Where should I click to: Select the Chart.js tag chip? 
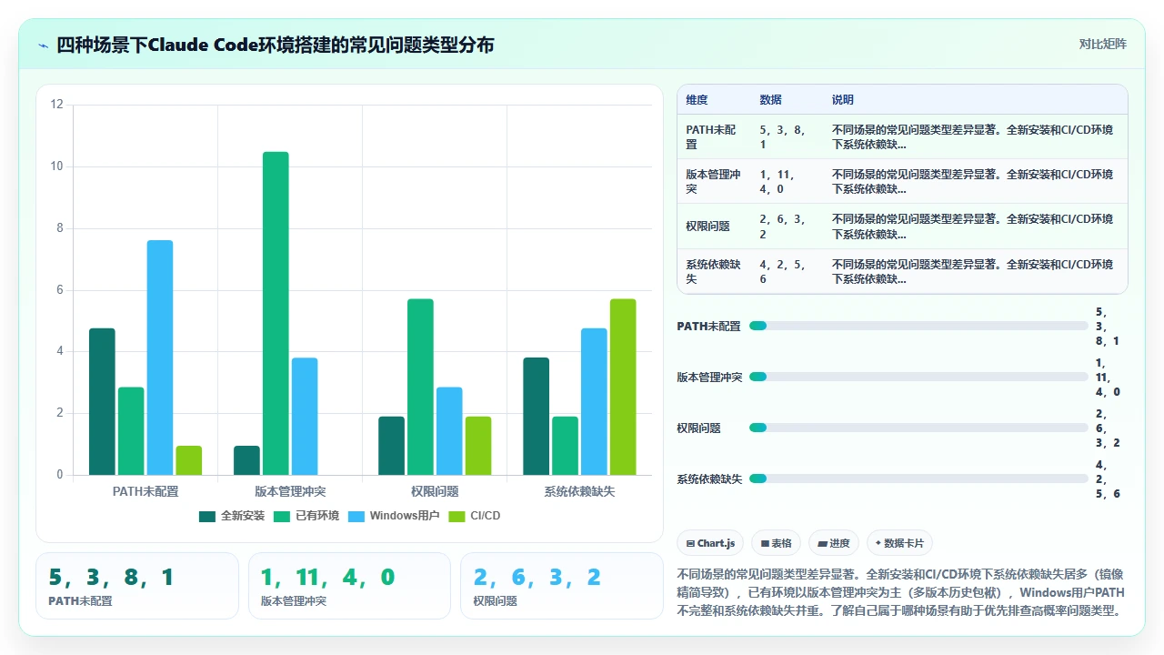click(x=710, y=543)
